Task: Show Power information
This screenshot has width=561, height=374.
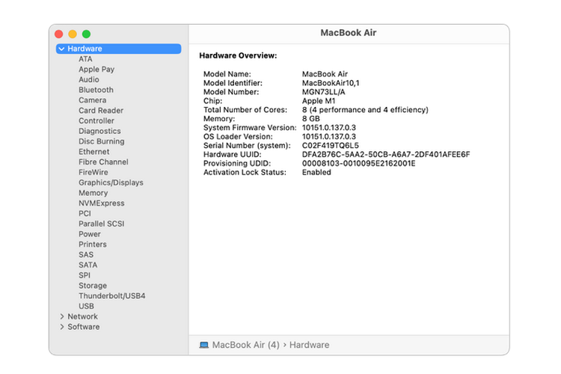Action: [x=89, y=234]
